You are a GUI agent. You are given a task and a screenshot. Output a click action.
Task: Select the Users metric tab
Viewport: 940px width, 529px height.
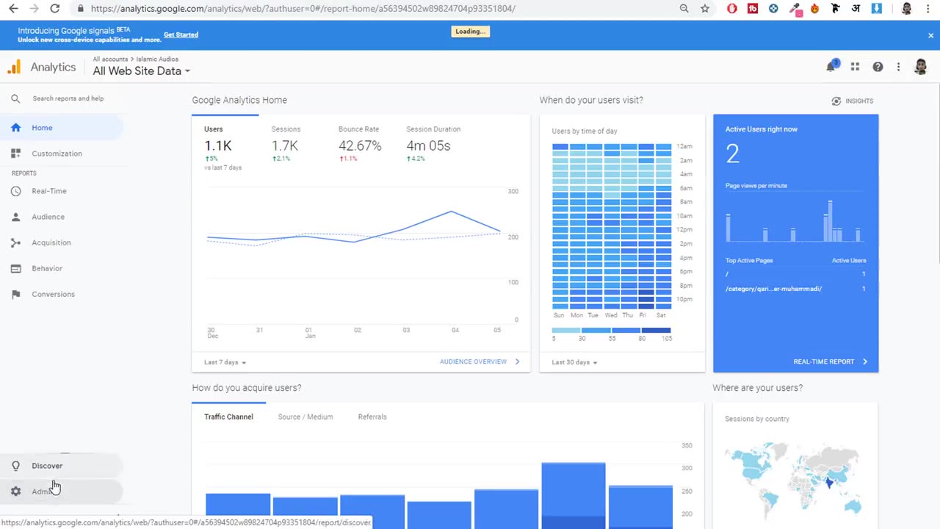[x=225, y=149]
